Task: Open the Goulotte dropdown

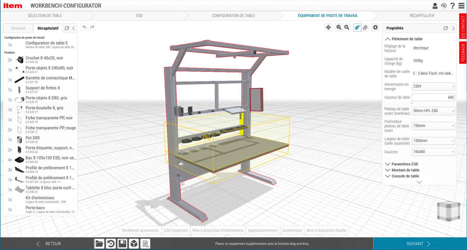Action: [x=434, y=152]
